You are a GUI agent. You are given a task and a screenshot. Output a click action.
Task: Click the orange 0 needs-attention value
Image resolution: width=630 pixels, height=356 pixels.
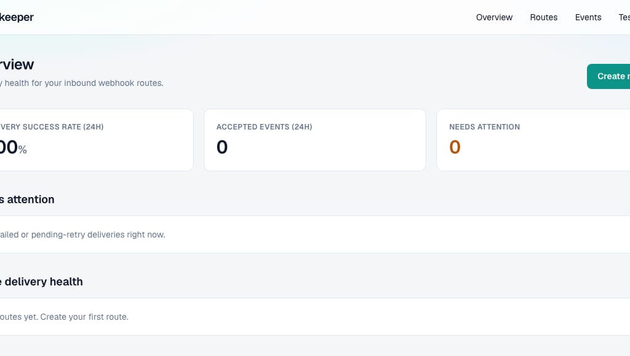tap(455, 147)
